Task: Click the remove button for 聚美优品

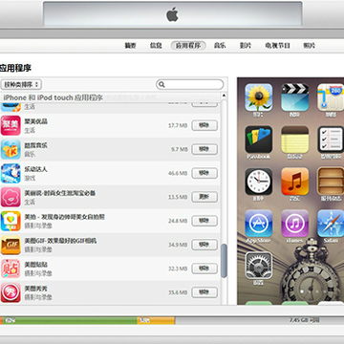Action: (x=204, y=125)
